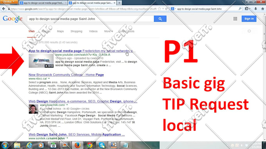The width and height of the screenshot is (266, 149).
Task: Click the Google logo
Action: click(x=13, y=19)
